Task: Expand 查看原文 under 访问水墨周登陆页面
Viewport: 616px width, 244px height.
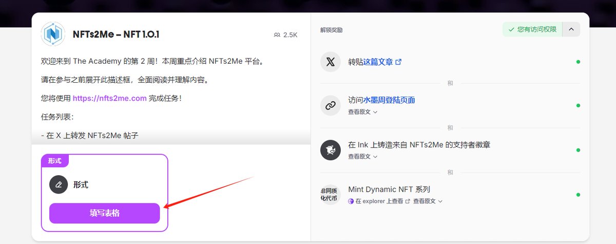Action: [x=362, y=111]
